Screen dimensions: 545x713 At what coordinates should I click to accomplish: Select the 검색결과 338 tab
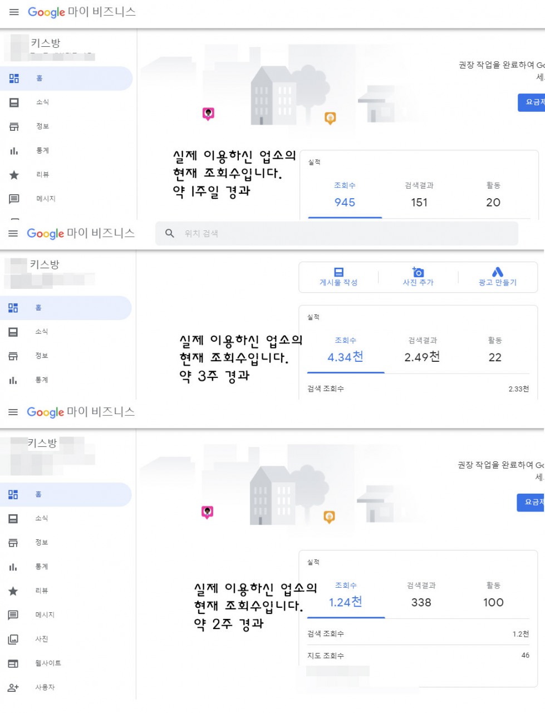(421, 596)
